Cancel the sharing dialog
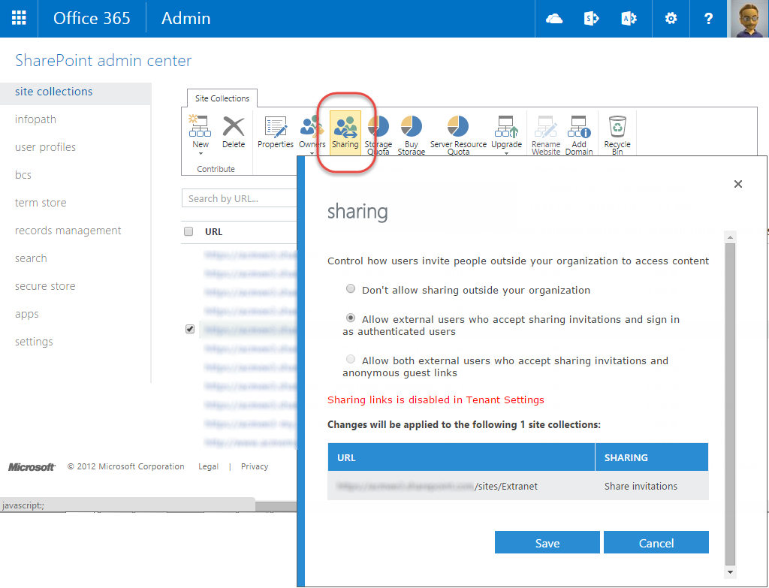 point(656,543)
